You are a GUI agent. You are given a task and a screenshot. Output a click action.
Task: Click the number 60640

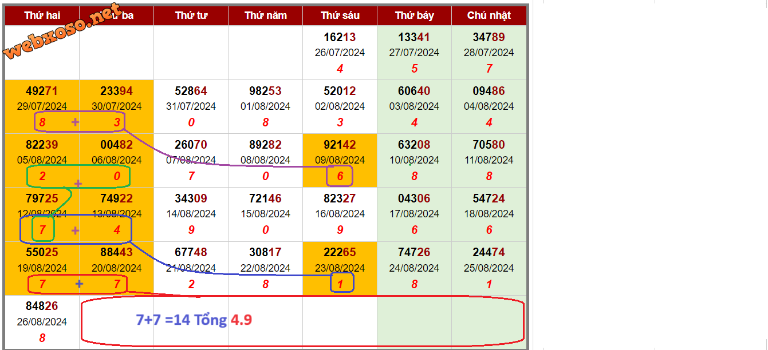point(414,91)
